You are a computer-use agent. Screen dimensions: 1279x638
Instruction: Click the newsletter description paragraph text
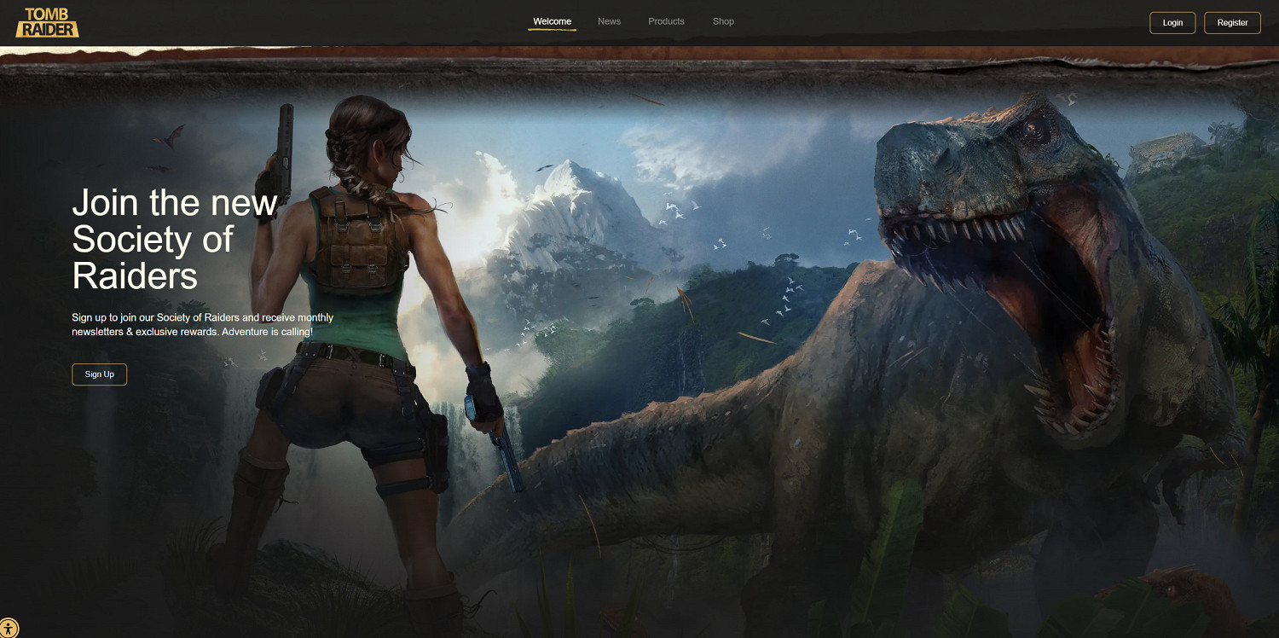202,324
